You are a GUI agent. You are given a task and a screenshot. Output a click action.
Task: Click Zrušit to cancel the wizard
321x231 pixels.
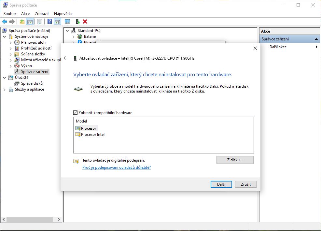click(246, 184)
